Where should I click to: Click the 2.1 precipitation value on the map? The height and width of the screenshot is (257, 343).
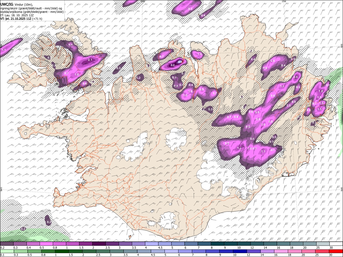(x=90, y=60)
